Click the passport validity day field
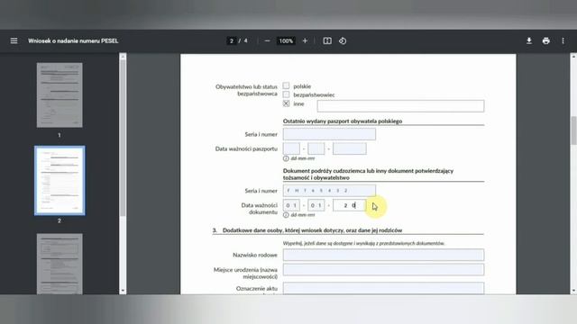 tap(291, 148)
